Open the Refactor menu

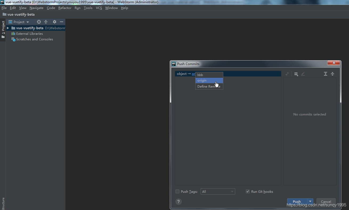[x=65, y=8]
